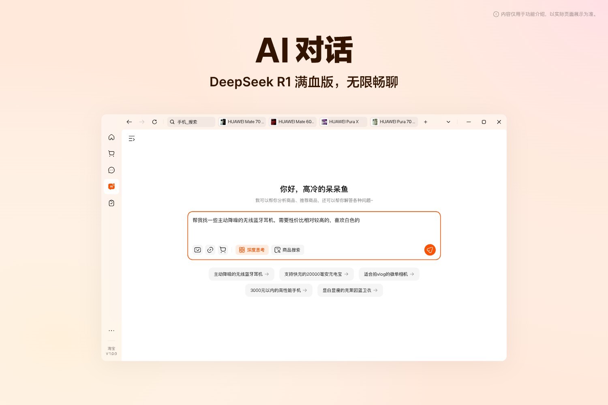This screenshot has width=608, height=405.
Task: Choose the 主动降噪的无线蓝牙耳机 suggestion
Action: pos(241,274)
